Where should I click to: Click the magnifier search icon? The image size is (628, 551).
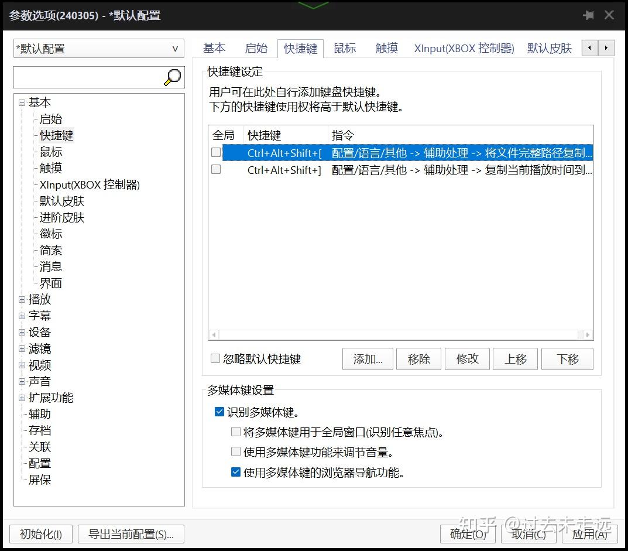171,77
